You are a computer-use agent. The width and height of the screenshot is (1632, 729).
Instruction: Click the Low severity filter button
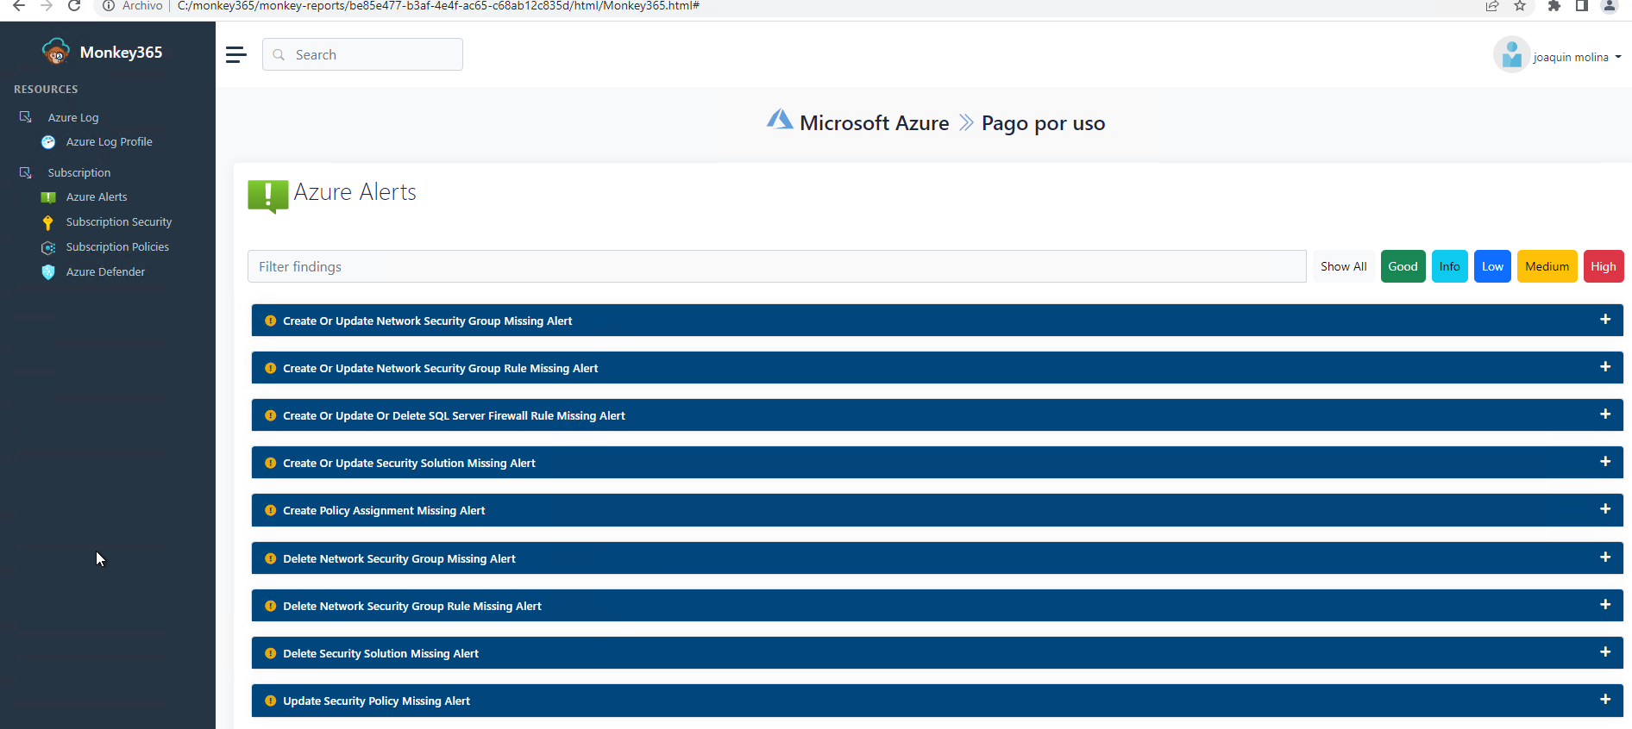[x=1492, y=266]
